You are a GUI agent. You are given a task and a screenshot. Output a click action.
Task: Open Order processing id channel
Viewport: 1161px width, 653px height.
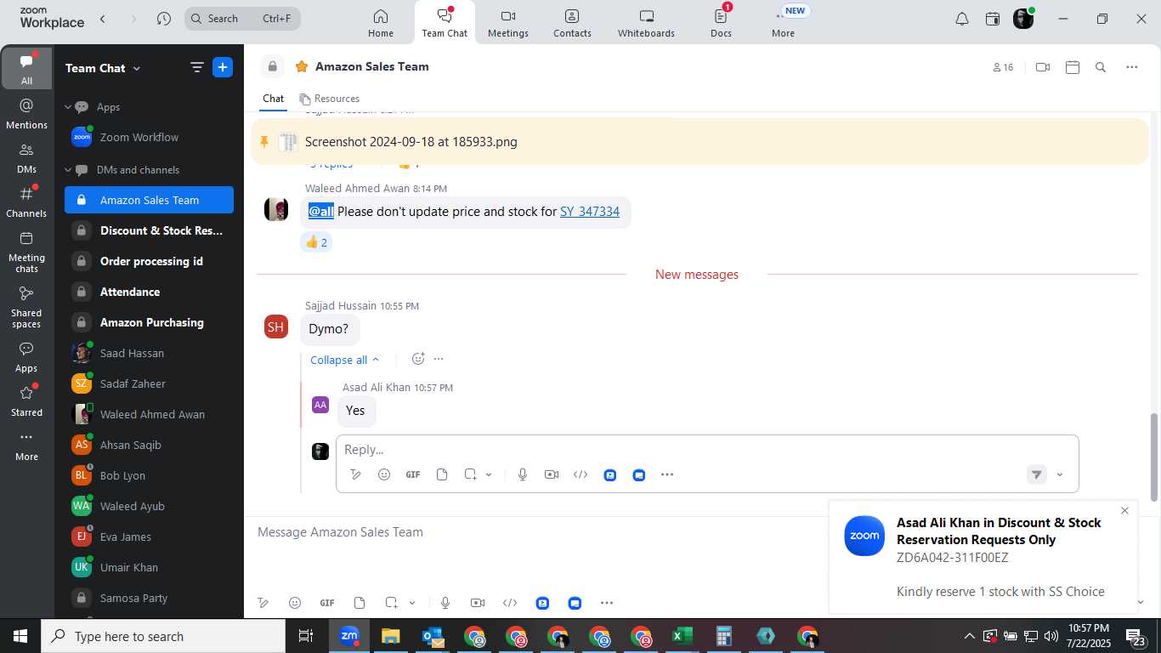149,261
